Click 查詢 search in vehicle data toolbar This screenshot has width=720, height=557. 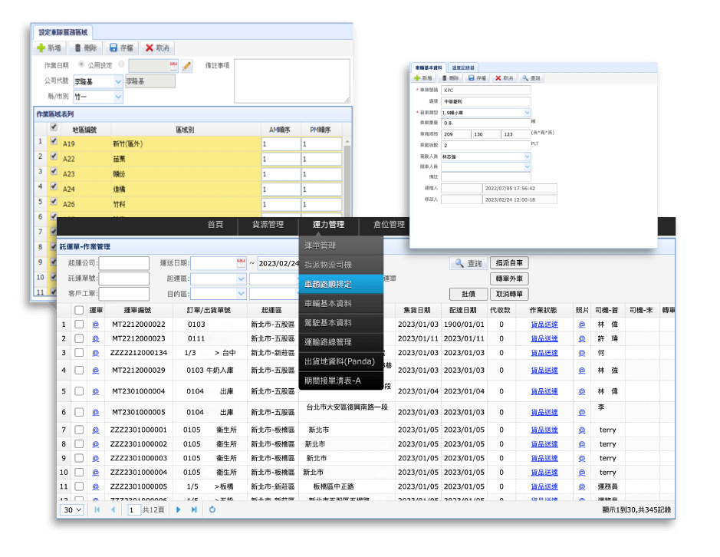[531, 78]
